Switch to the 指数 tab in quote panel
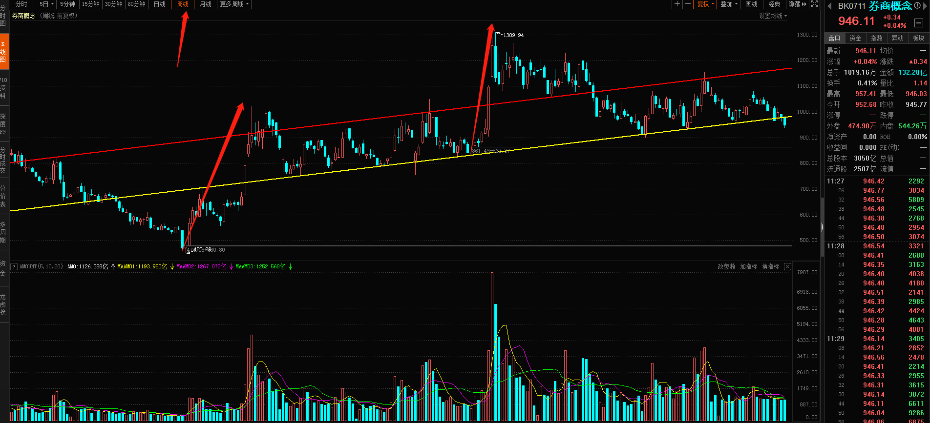Image resolution: width=930 pixels, height=423 pixels. [877, 38]
